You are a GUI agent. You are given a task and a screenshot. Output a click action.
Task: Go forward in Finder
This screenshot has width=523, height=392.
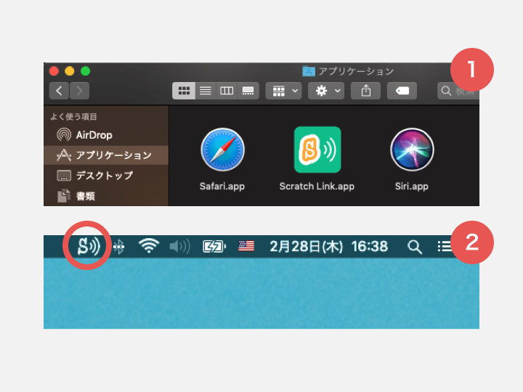coord(79,91)
